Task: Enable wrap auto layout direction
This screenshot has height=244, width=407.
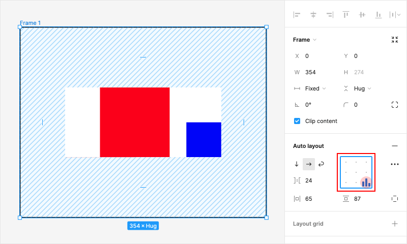Action: coord(321,164)
